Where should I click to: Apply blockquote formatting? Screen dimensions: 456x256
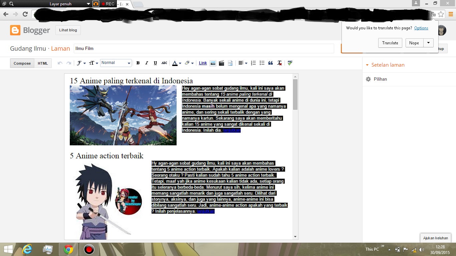tap(271, 63)
